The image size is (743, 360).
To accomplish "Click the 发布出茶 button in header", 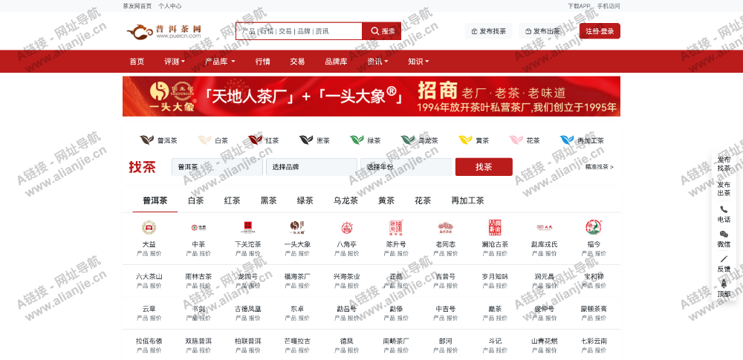I will click(542, 31).
